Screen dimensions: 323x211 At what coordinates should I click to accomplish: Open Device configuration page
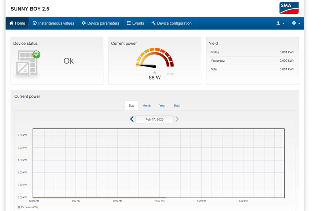coord(171,23)
